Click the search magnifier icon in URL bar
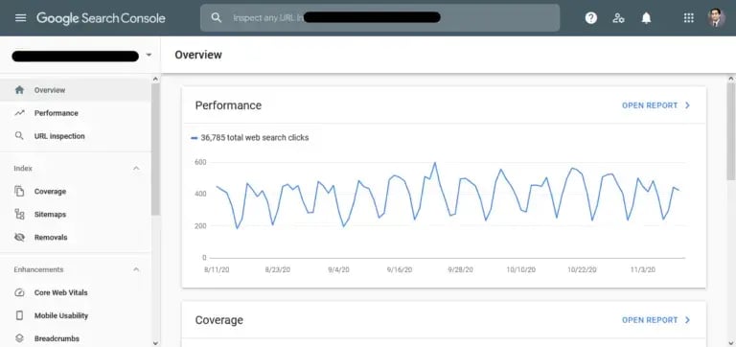Screen dimensions: 736x347 click(x=216, y=18)
